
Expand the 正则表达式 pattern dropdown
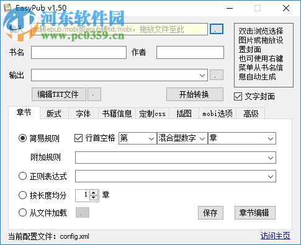coord(270,176)
